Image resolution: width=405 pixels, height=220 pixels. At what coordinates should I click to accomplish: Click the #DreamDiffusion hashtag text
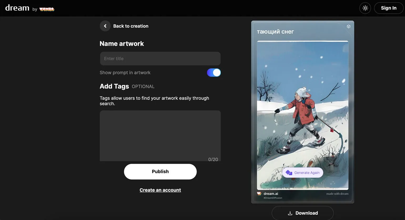[x=273, y=198]
